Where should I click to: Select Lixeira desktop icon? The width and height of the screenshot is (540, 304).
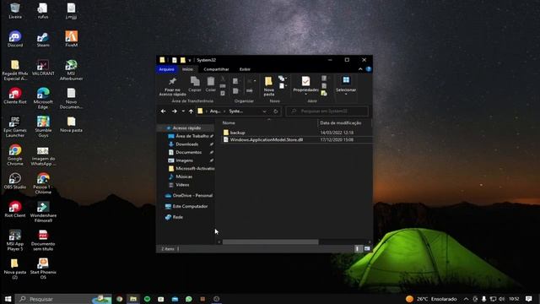pyautogui.click(x=15, y=11)
